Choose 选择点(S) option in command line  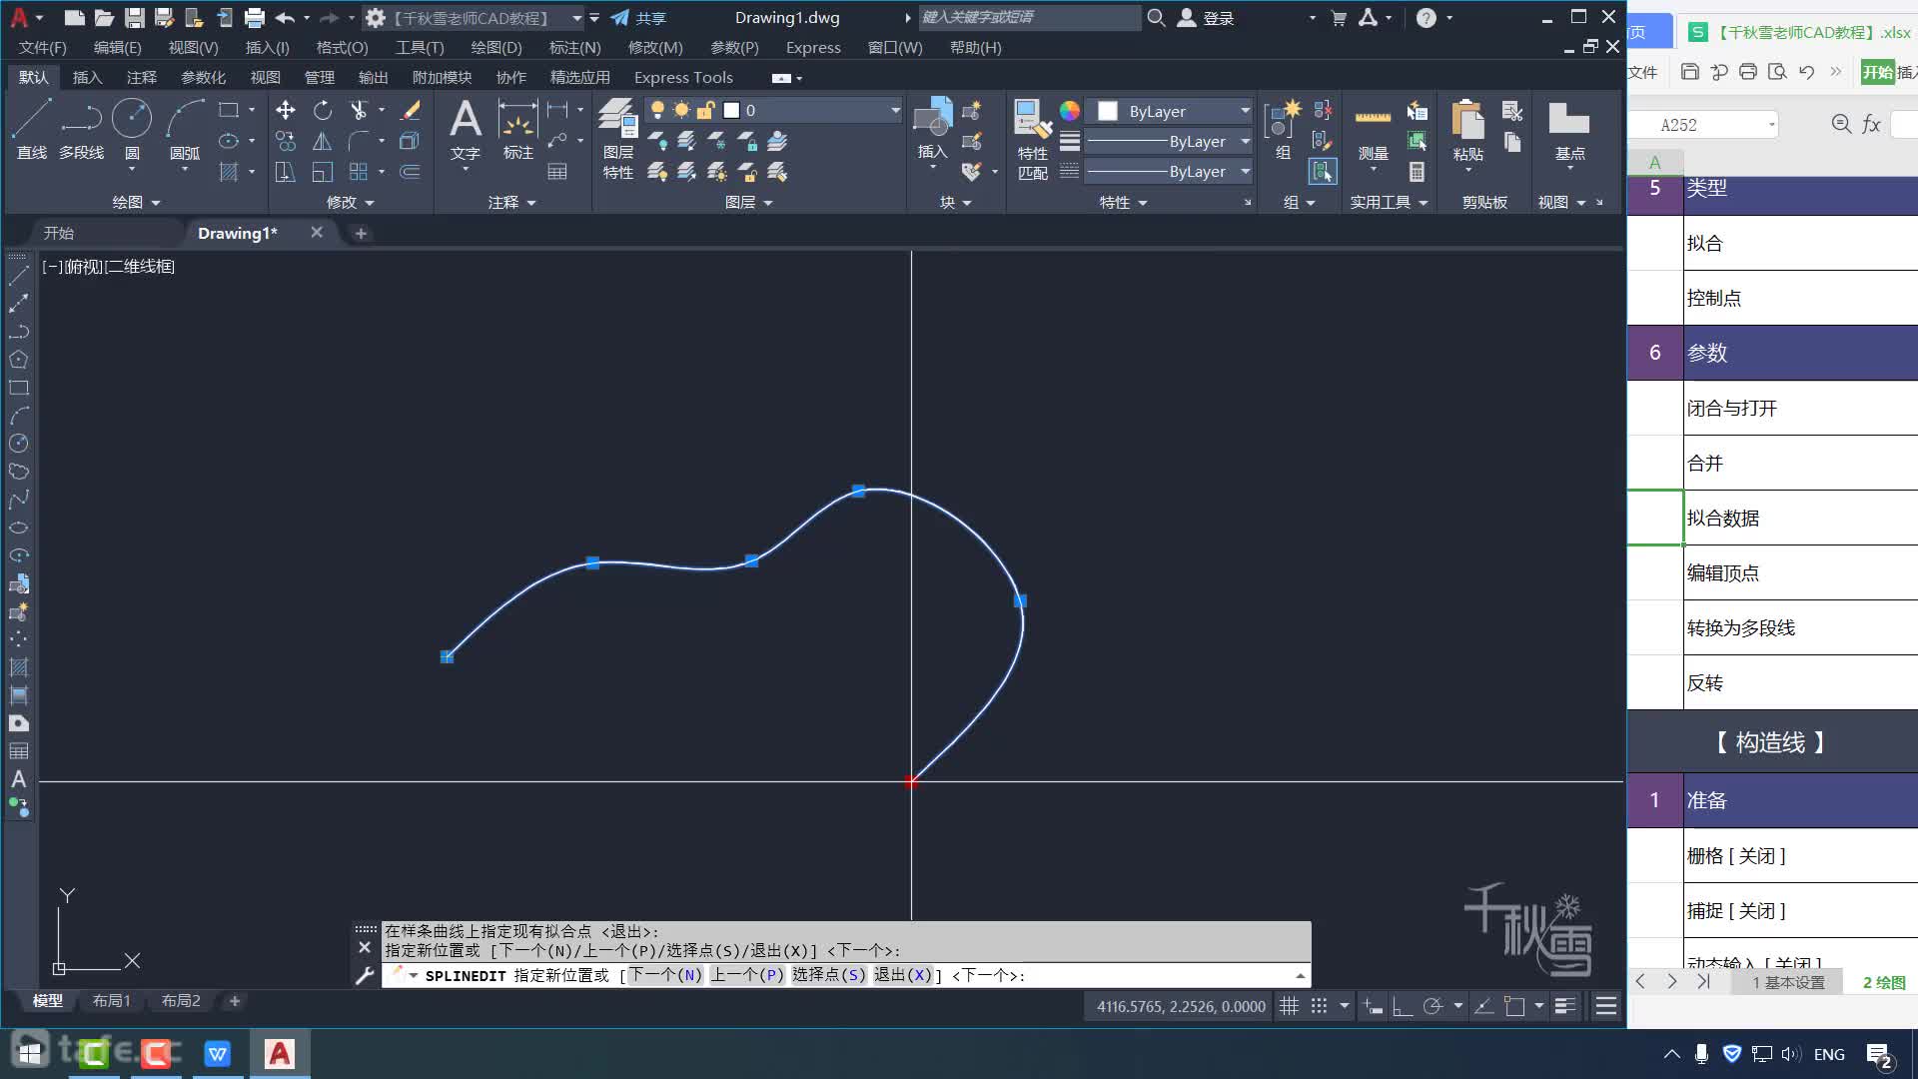coord(828,975)
